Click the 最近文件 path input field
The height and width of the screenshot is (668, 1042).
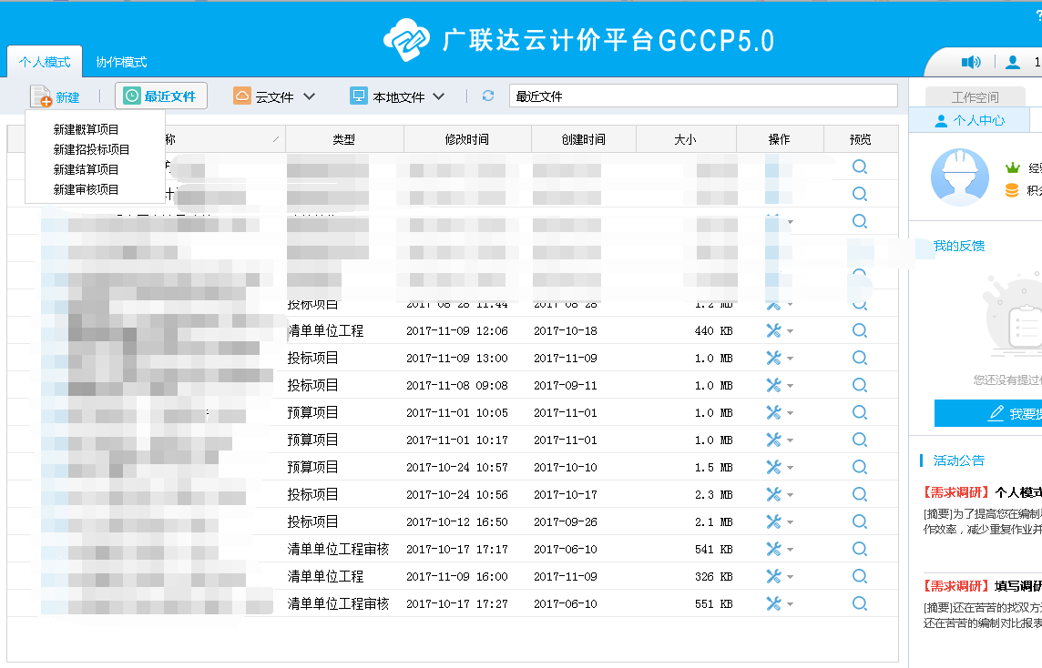703,96
